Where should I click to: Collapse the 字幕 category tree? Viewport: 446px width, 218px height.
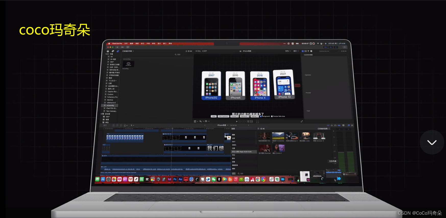[x=106, y=54]
